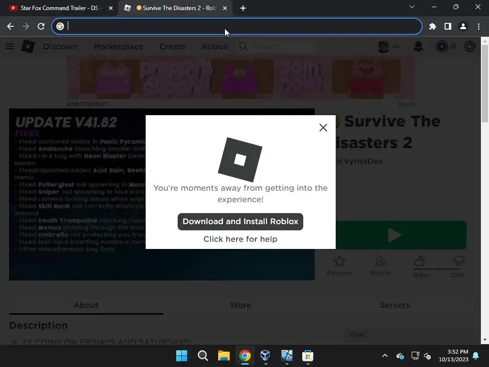Select the About tab
489x367 pixels.
coord(86,305)
